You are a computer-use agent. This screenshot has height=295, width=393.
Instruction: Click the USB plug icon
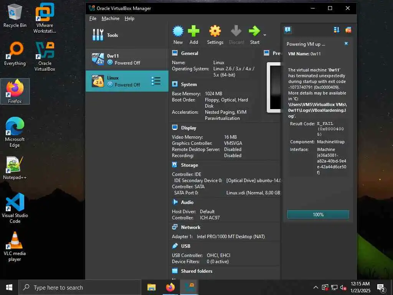[x=175, y=246]
